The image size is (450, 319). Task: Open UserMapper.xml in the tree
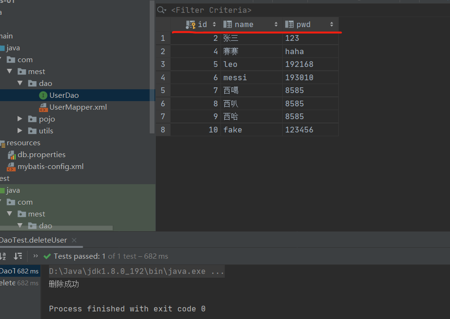(78, 107)
